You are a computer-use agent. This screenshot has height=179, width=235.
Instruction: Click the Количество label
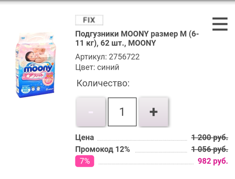[103, 83]
